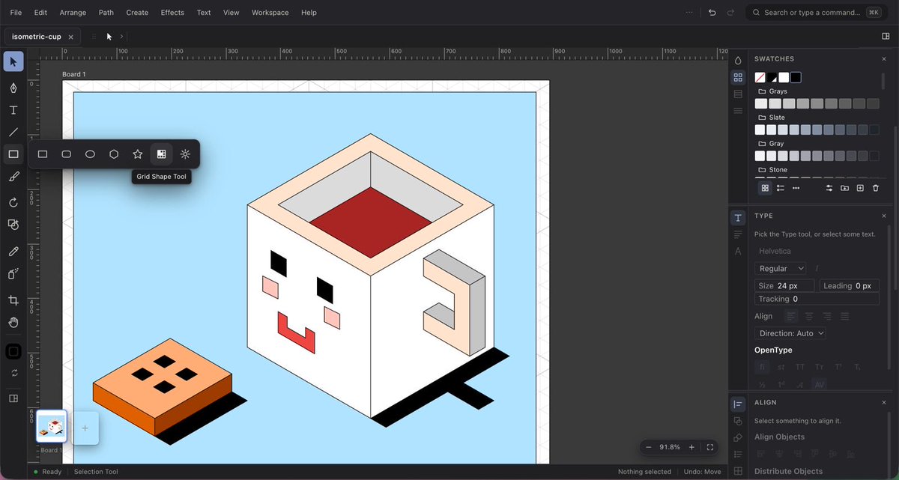The image size is (899, 480).
Task: Pick the Eyedropper tool
Action: [x=13, y=252]
